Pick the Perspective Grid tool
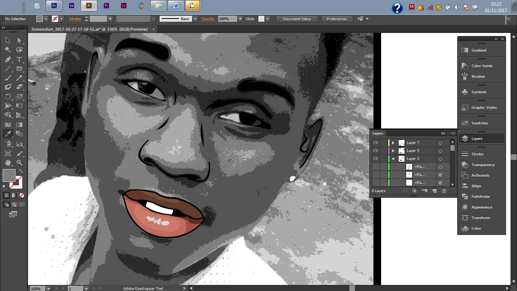This screenshot has width=517, height=291. click(19, 115)
